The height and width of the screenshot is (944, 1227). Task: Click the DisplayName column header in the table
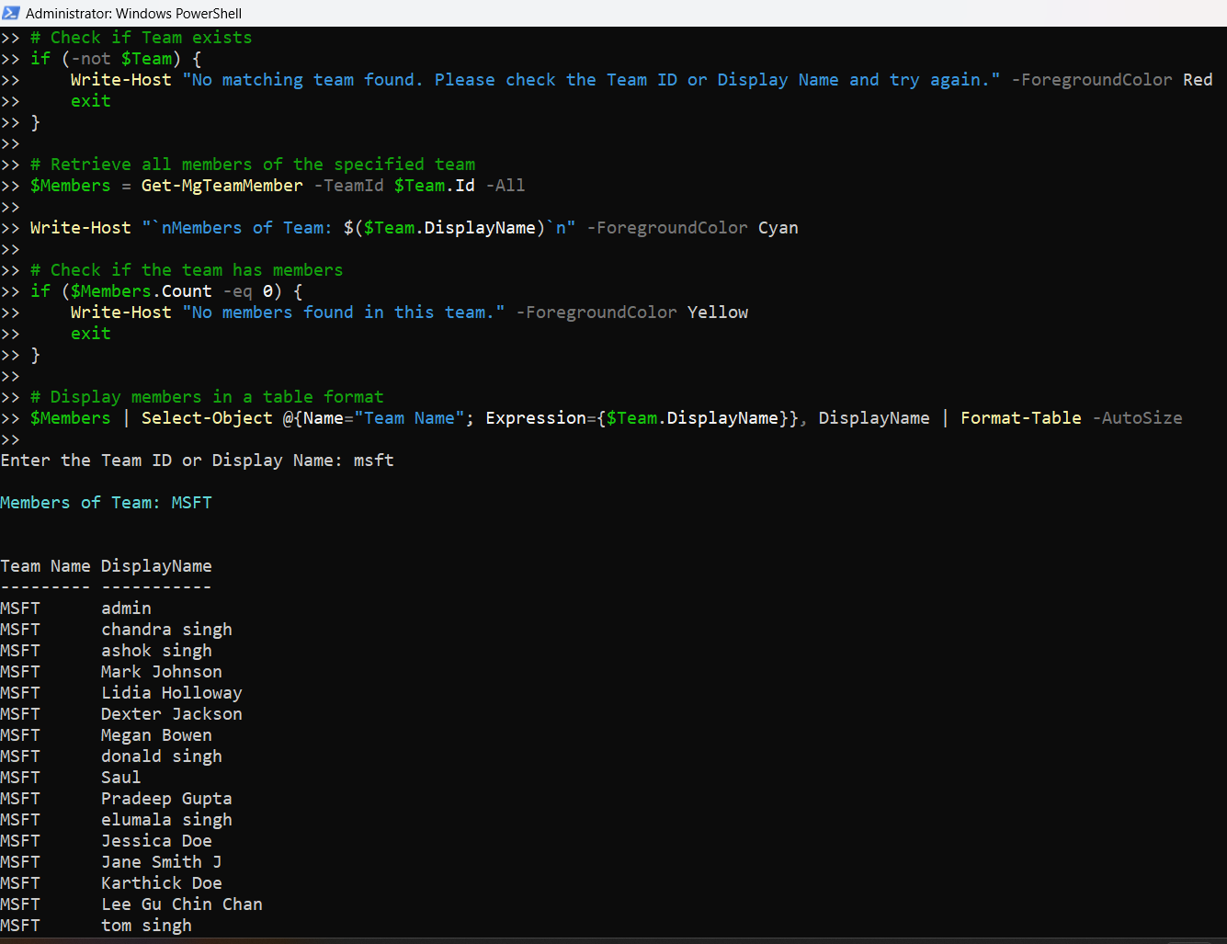click(156, 566)
